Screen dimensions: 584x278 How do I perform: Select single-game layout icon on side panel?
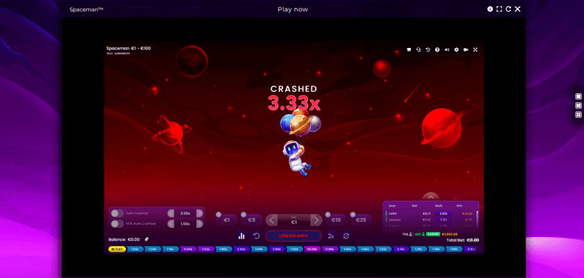(578, 97)
